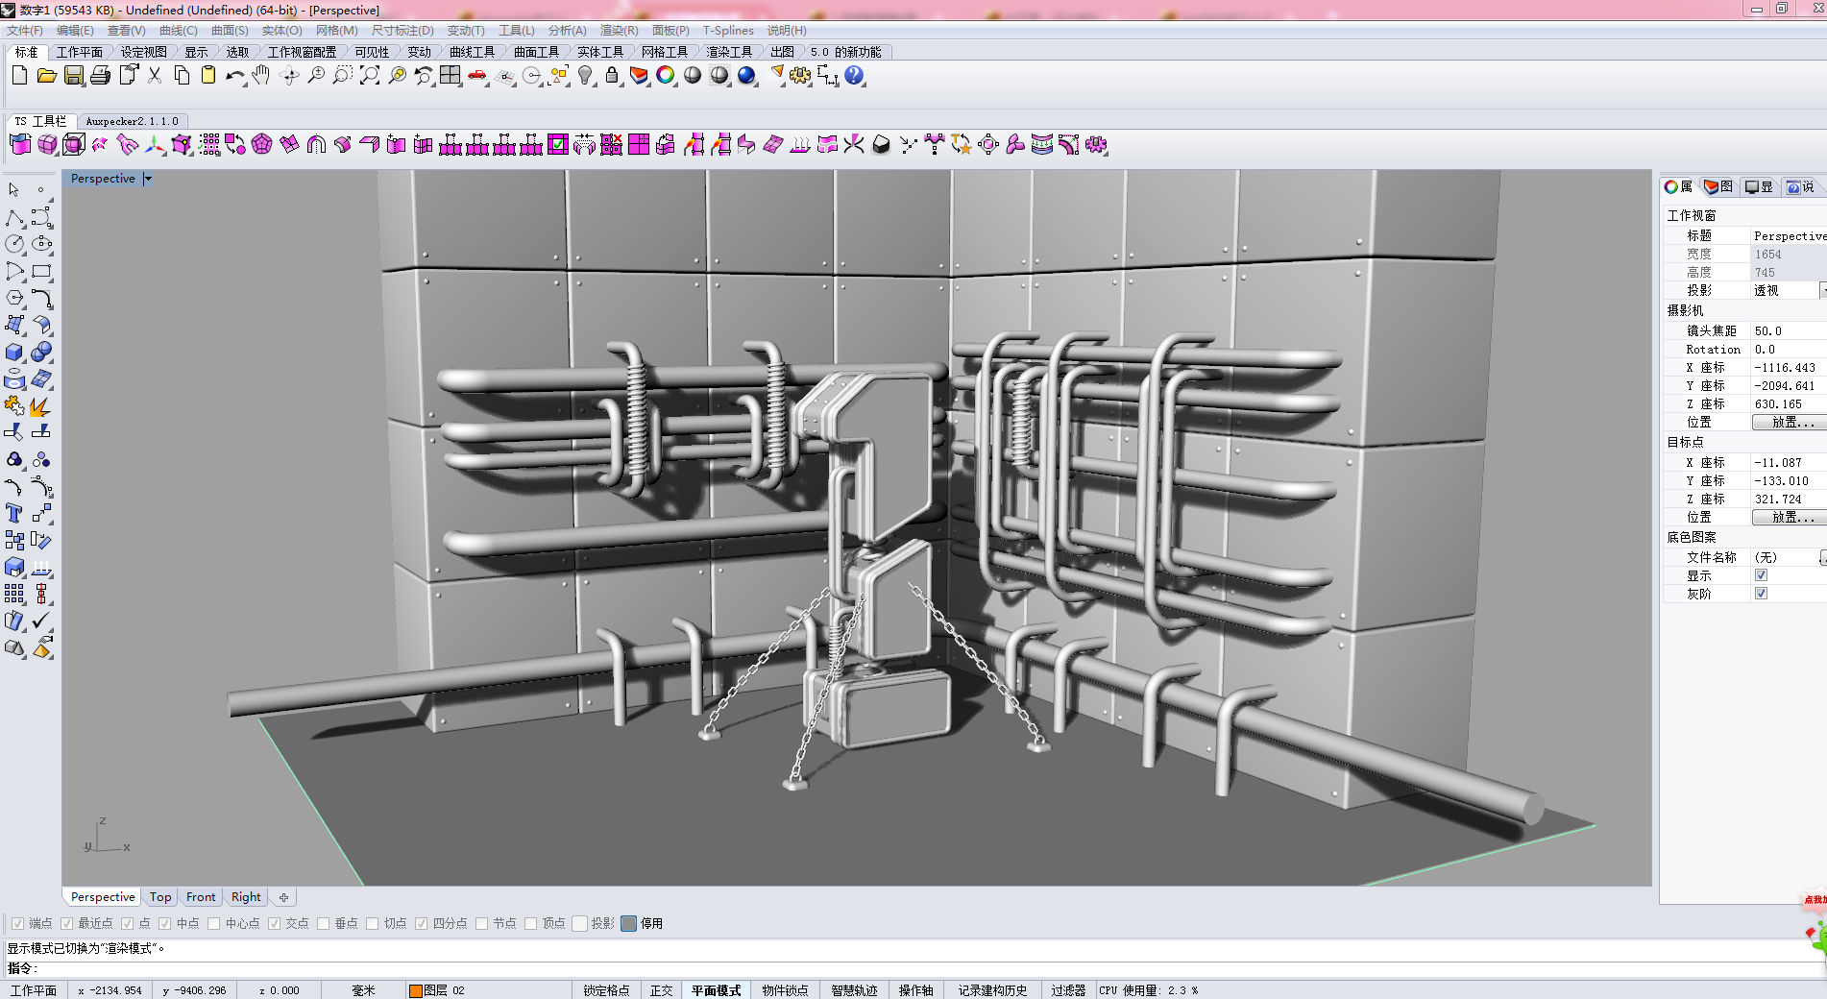Image resolution: width=1827 pixels, height=999 pixels.
Task: Open Options with the gear icon
Action: tap(800, 75)
